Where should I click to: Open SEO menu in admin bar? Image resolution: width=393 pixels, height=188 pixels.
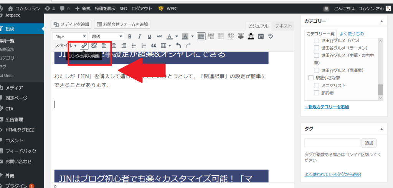[123, 8]
